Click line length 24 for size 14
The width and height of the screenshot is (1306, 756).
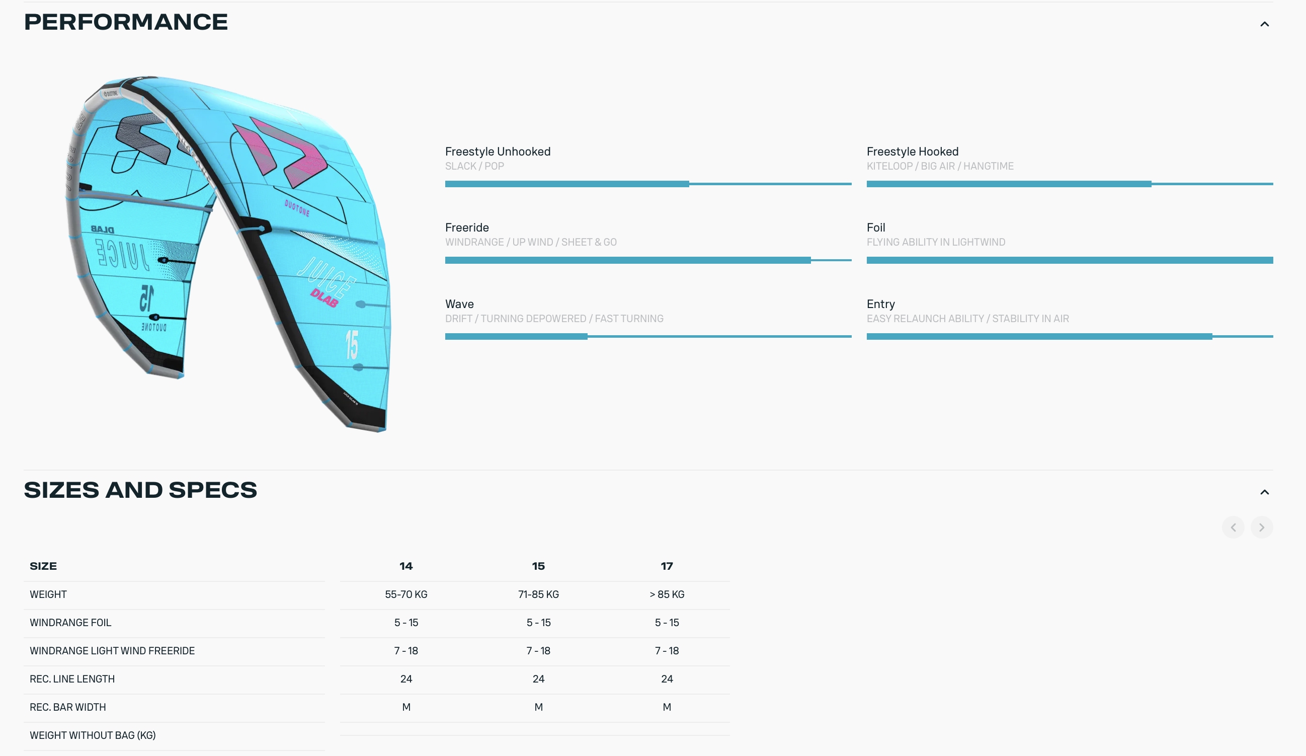tap(406, 679)
